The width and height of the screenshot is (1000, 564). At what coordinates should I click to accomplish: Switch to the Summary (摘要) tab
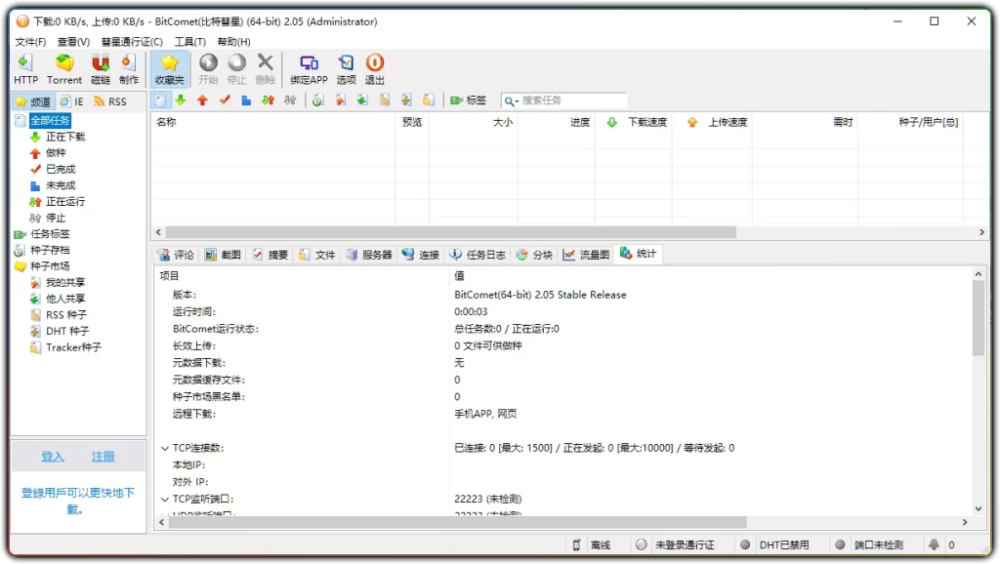tap(270, 255)
